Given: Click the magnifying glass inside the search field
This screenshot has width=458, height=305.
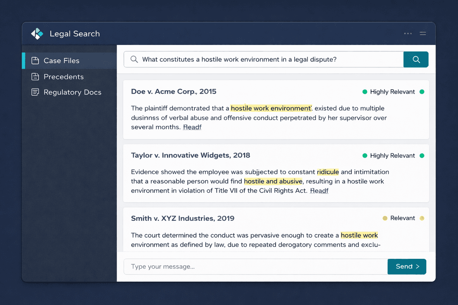Looking at the screenshot, I should point(134,59).
